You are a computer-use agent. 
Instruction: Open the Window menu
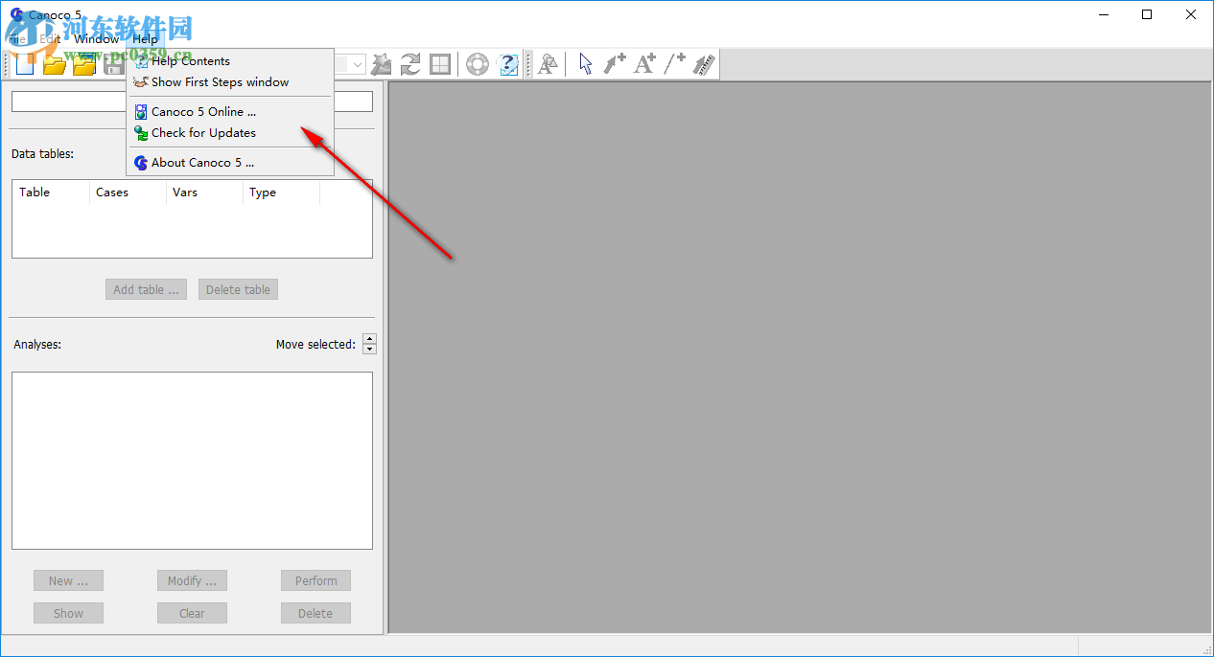coord(96,39)
